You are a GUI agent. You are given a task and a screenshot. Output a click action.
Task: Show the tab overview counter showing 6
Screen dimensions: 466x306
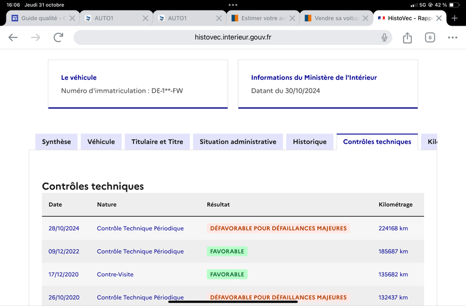[x=430, y=37]
